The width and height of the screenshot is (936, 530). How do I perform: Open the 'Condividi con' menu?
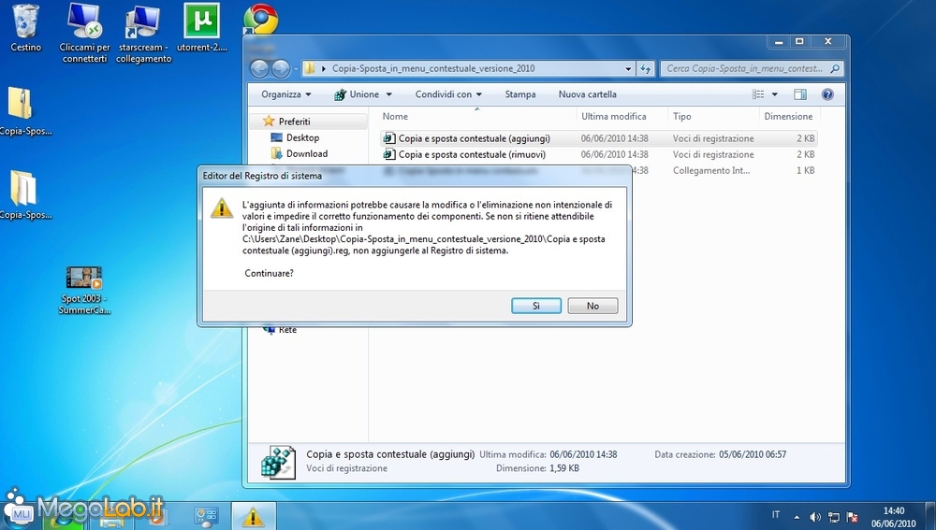pos(448,94)
